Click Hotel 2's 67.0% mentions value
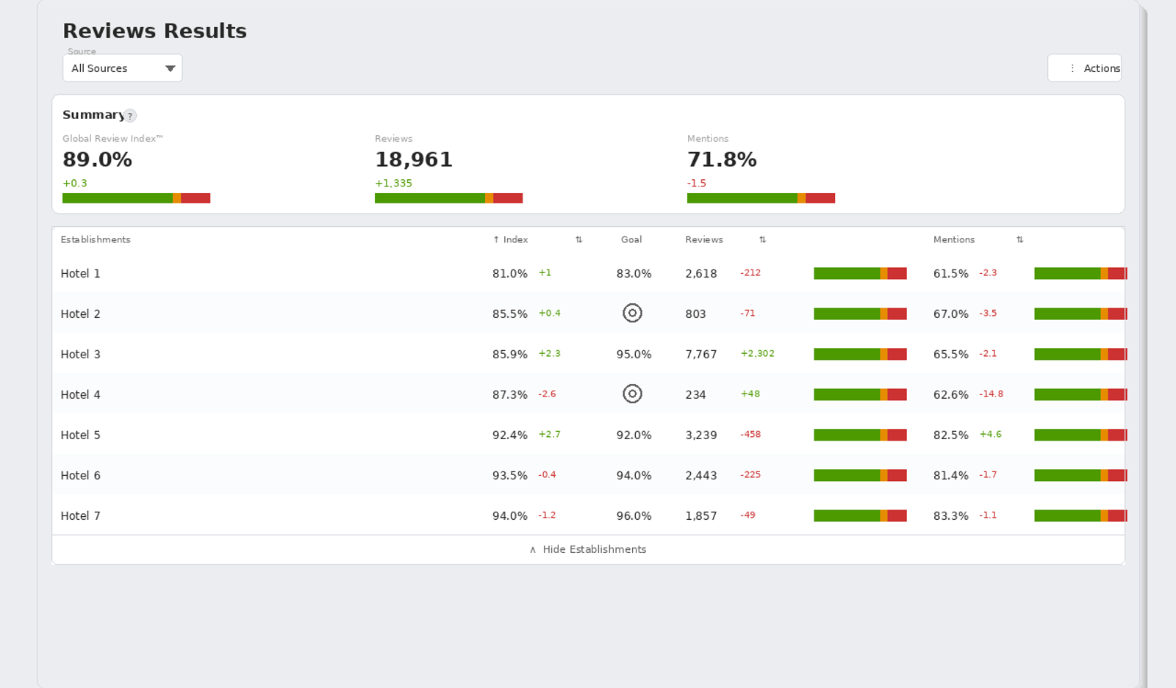The width and height of the screenshot is (1176, 688). tap(951, 314)
